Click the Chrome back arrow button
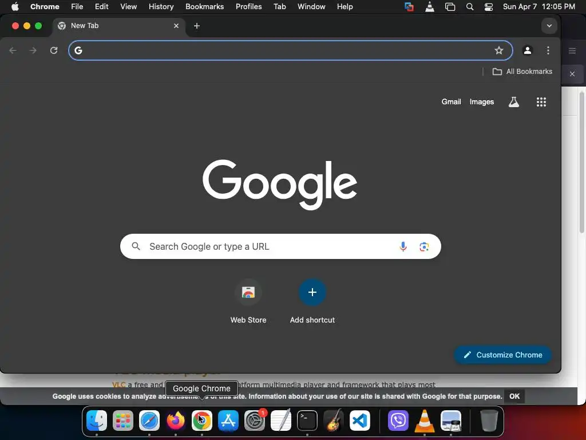 pyautogui.click(x=13, y=50)
